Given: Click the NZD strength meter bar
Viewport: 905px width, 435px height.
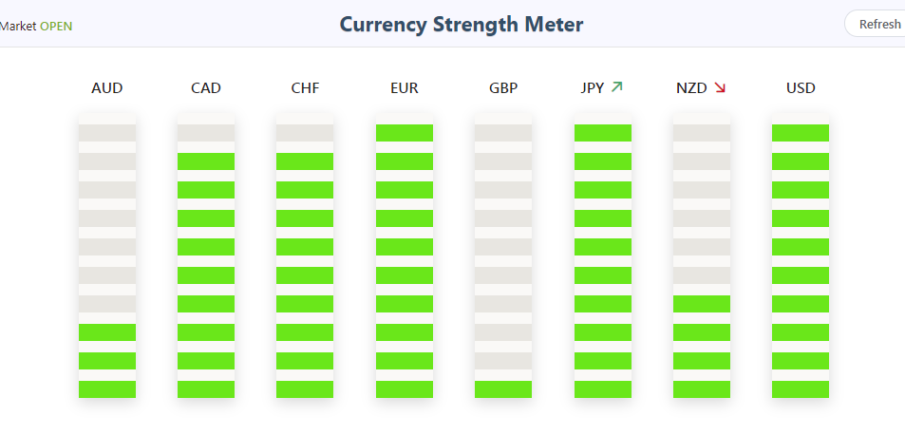Looking at the screenshot, I should point(702,256).
